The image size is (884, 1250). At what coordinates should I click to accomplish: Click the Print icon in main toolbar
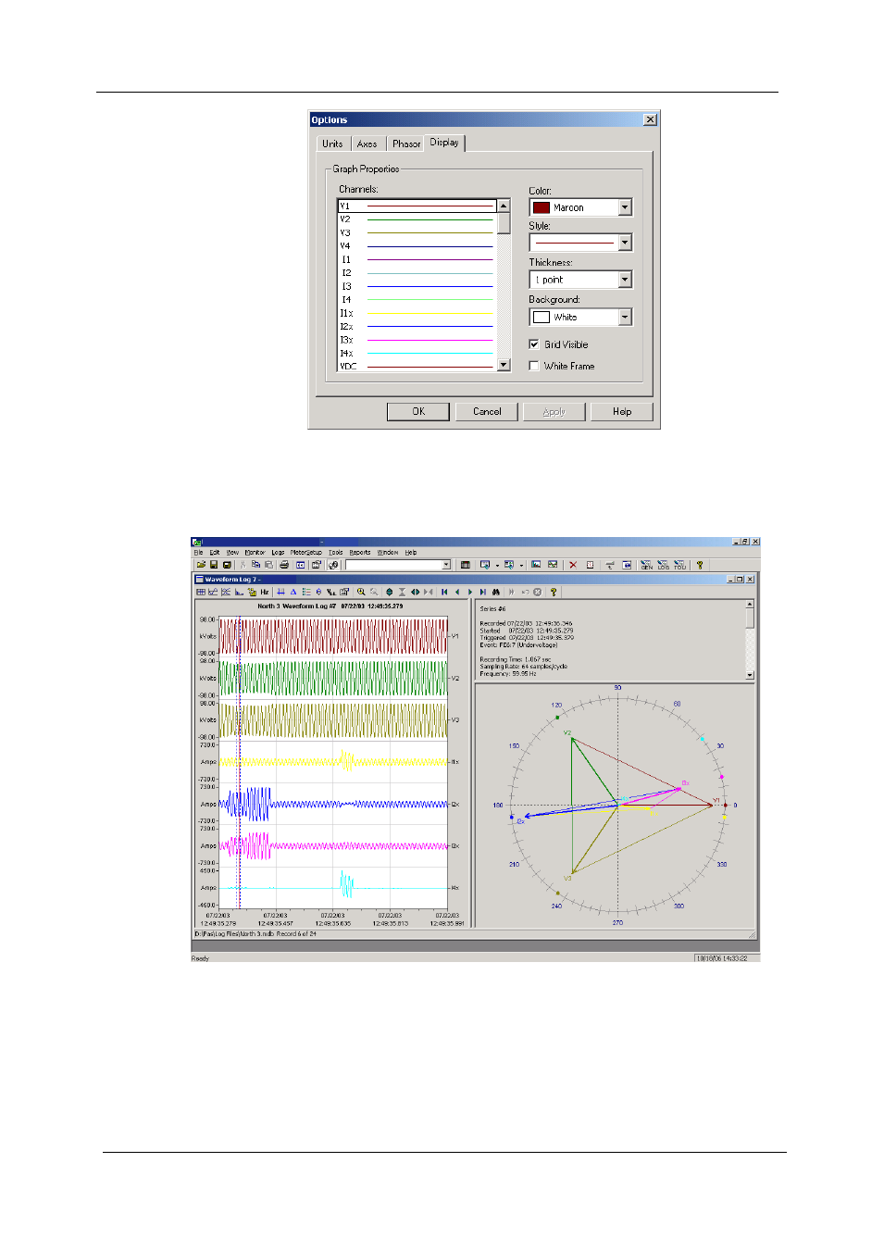284,565
